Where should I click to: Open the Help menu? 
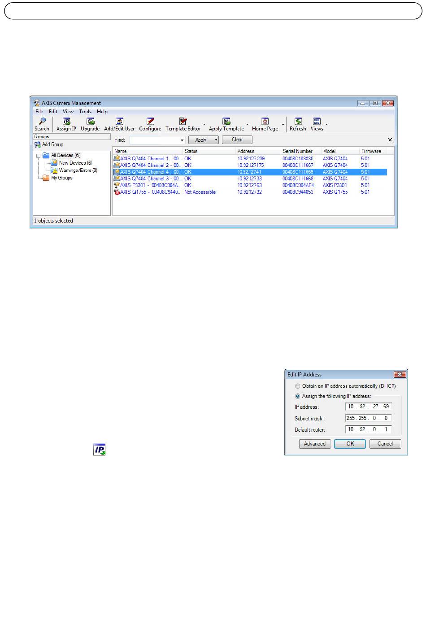click(x=102, y=112)
